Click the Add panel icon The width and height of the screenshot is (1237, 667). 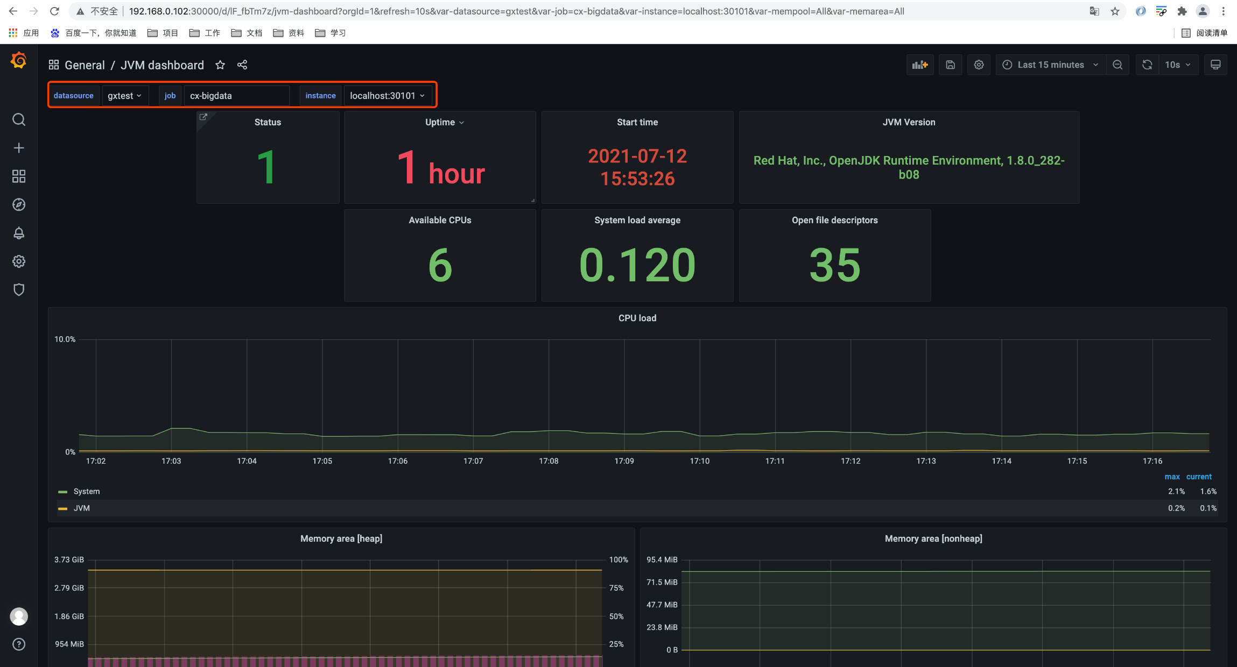point(920,65)
